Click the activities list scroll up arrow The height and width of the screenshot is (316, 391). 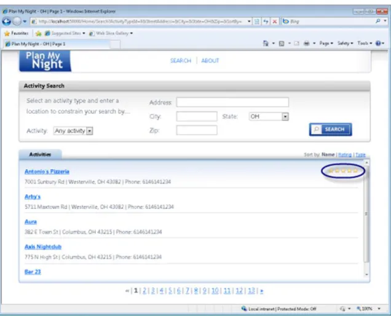366,163
